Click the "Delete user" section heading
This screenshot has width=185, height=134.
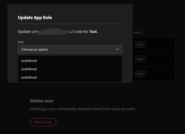(x=42, y=101)
